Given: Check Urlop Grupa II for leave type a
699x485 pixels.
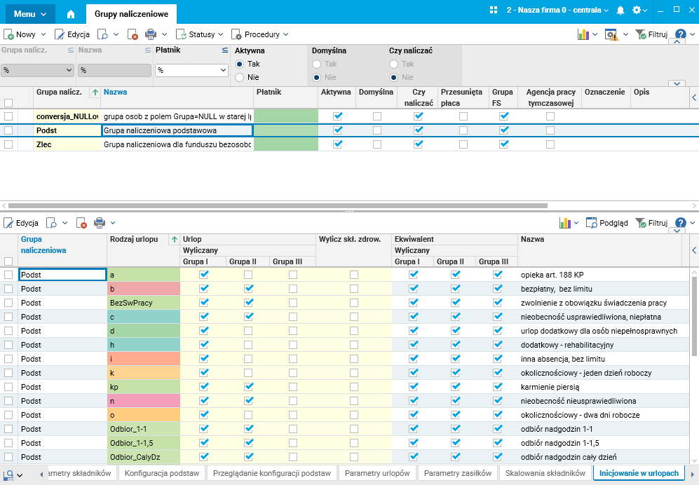Looking at the screenshot, I should [248, 275].
